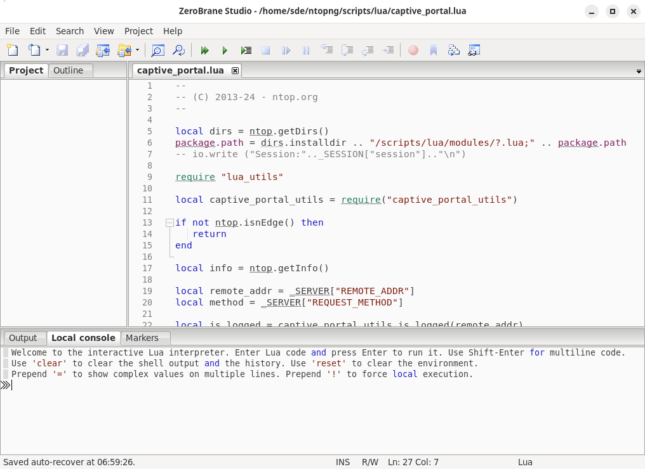Click the Step Out toolbar icon
645x469 pixels.
tap(368, 50)
